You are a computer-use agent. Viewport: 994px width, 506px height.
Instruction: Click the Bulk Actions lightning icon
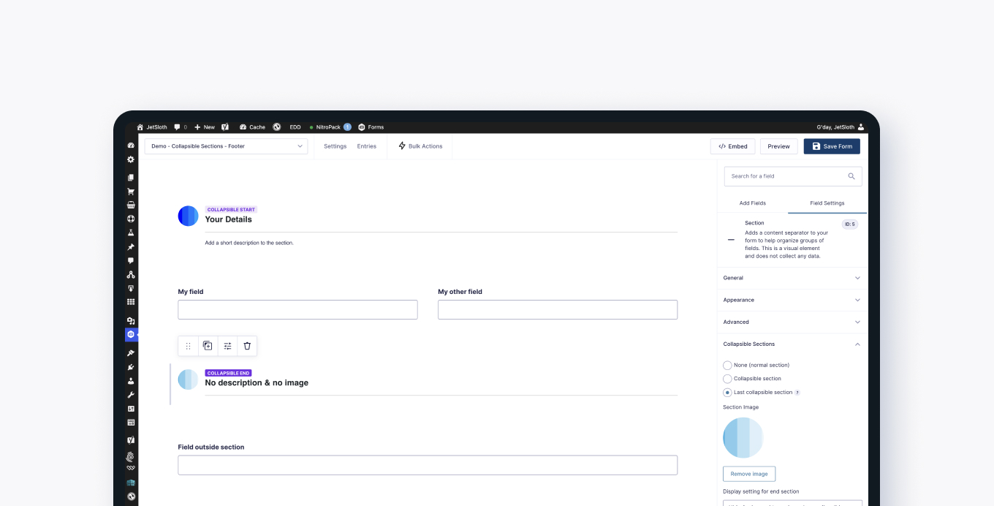402,146
